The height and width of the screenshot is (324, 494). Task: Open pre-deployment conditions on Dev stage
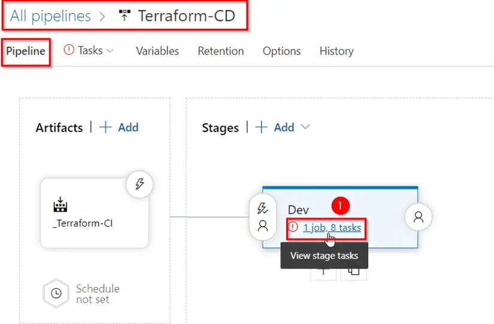coord(262,216)
